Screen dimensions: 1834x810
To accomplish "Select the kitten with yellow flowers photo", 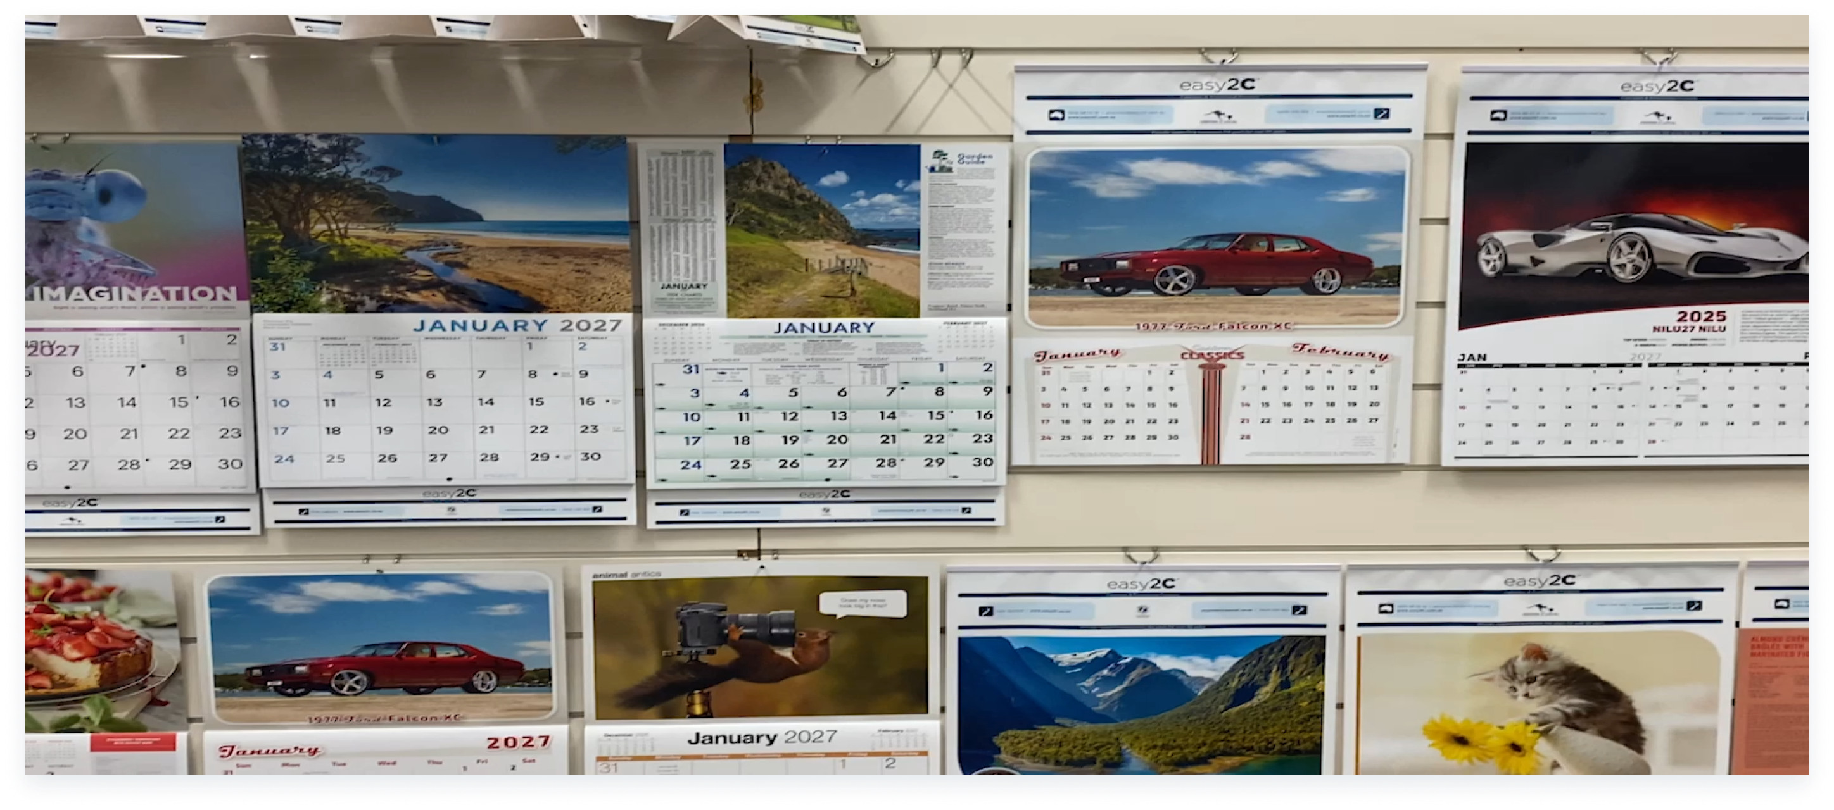I will 1538,704.
